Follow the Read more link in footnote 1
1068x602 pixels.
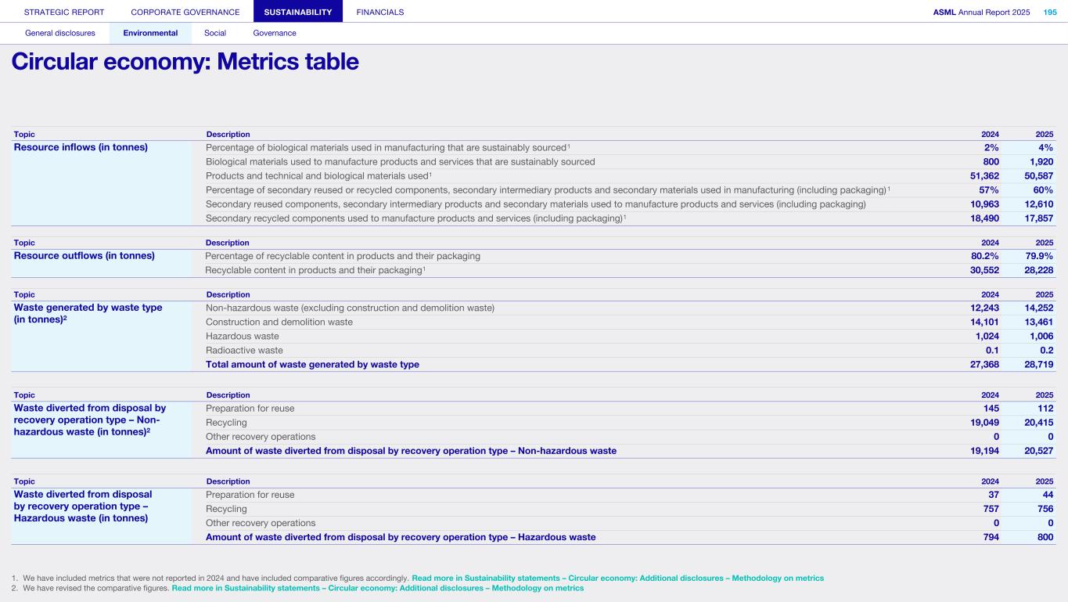pyautogui.click(x=617, y=578)
